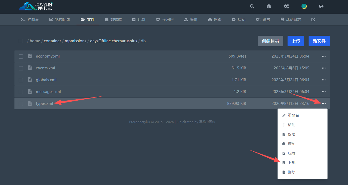
Task: Select 删除 from the context menu
Action: pyautogui.click(x=303, y=172)
